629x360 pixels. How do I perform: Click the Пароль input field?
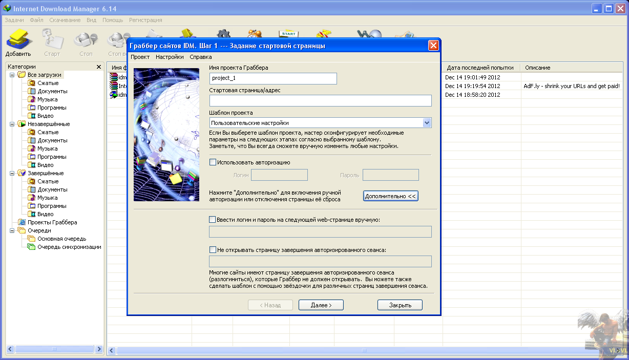click(391, 175)
